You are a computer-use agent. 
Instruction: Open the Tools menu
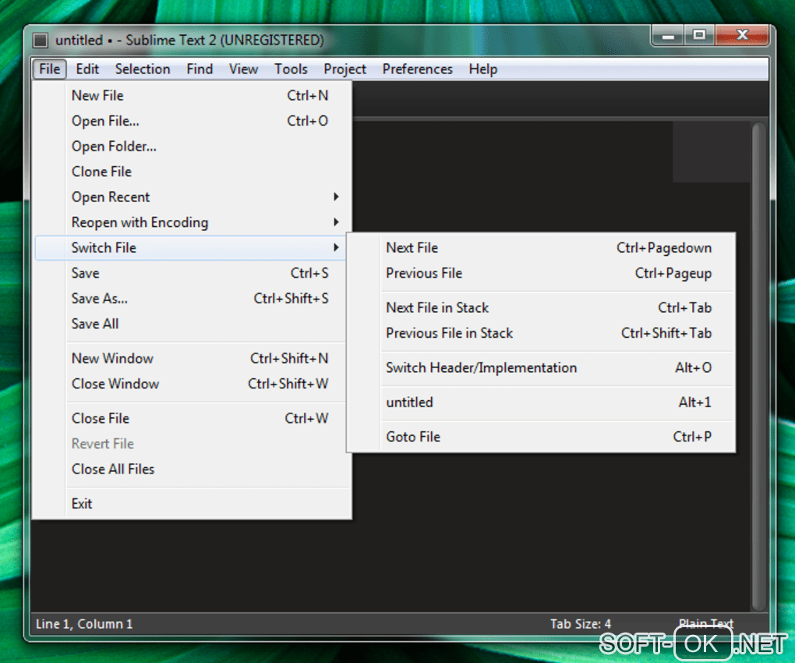(291, 69)
